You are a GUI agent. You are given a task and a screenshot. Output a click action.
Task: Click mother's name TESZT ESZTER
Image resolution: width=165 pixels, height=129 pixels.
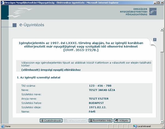(x=99, y=99)
